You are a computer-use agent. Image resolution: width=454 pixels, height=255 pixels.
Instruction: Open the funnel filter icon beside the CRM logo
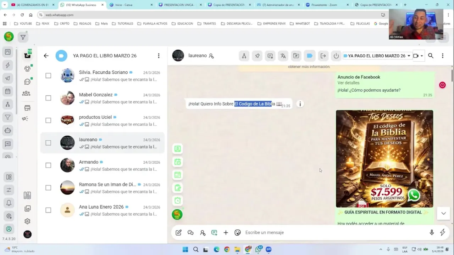[x=23, y=37]
